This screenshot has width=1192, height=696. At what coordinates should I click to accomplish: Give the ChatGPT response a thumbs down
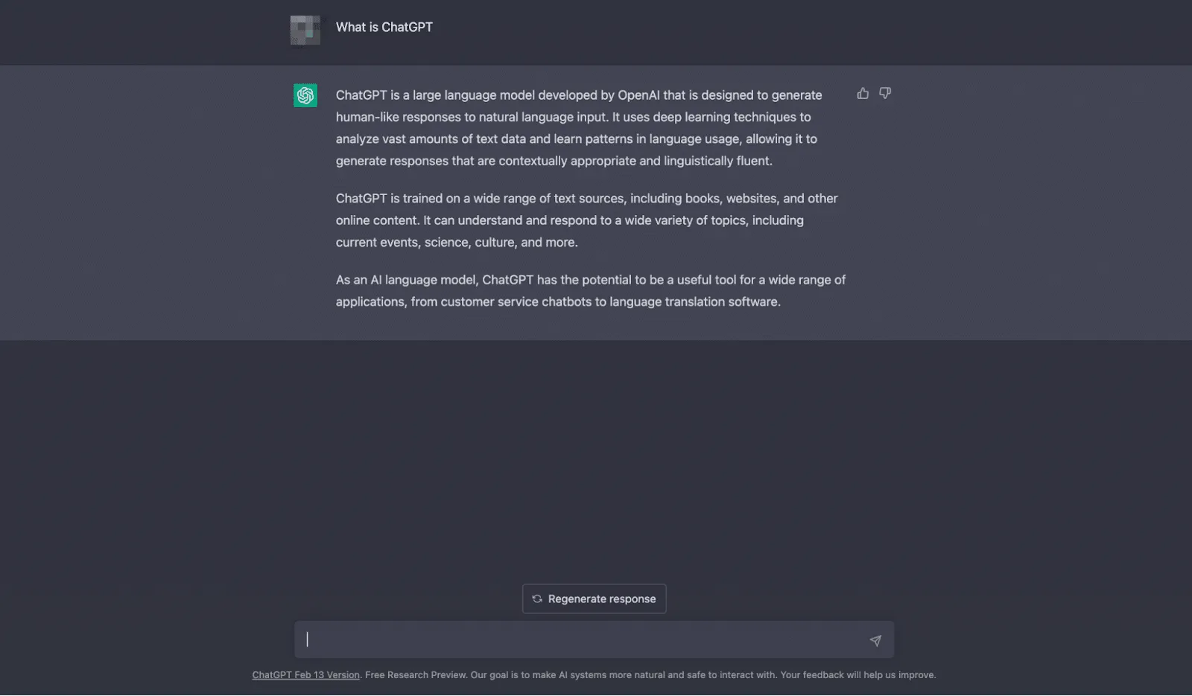885,92
